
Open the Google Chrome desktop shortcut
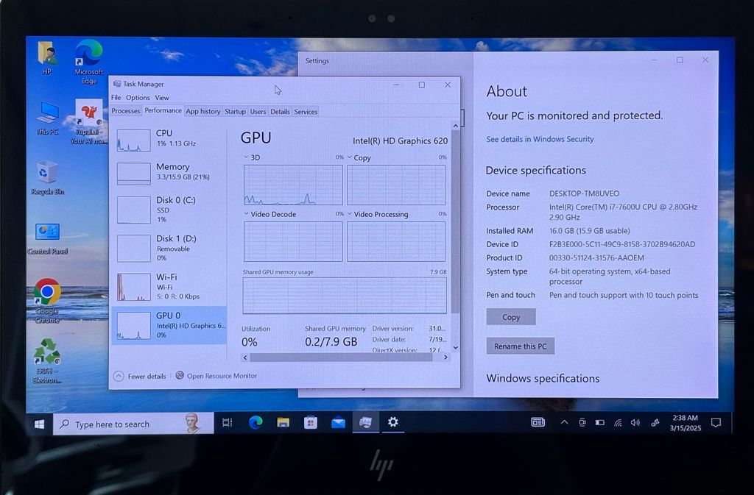[x=46, y=294]
